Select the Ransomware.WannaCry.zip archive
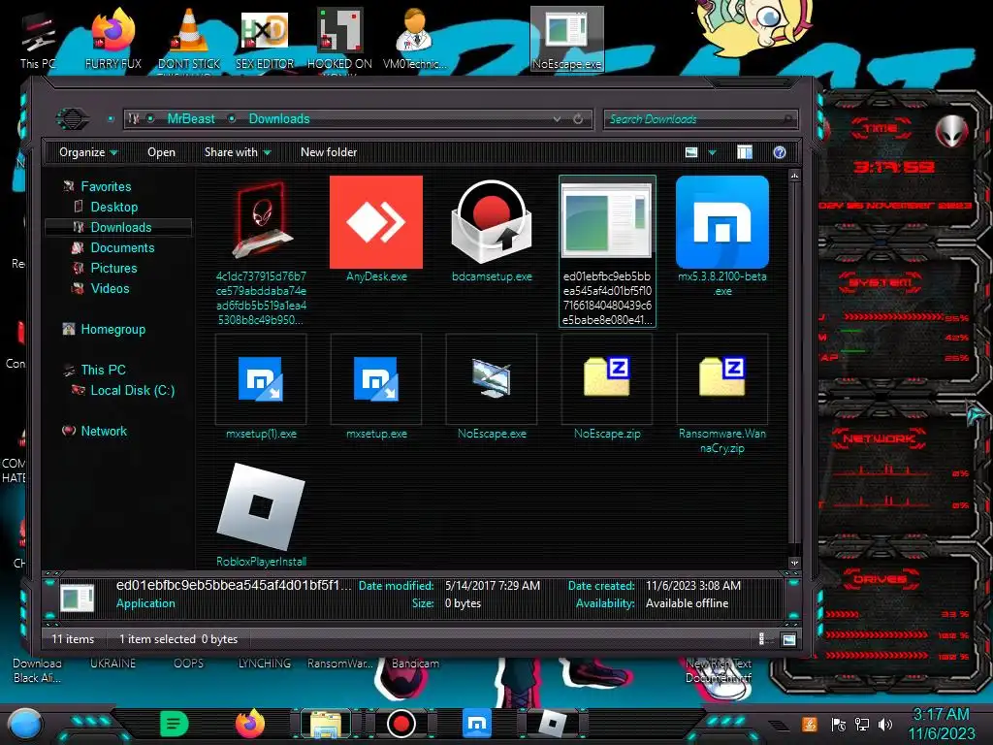The image size is (993, 745). pyautogui.click(x=721, y=377)
